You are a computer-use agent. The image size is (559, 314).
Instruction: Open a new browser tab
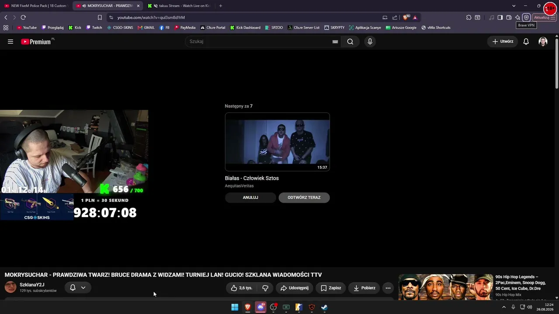pos(221,6)
